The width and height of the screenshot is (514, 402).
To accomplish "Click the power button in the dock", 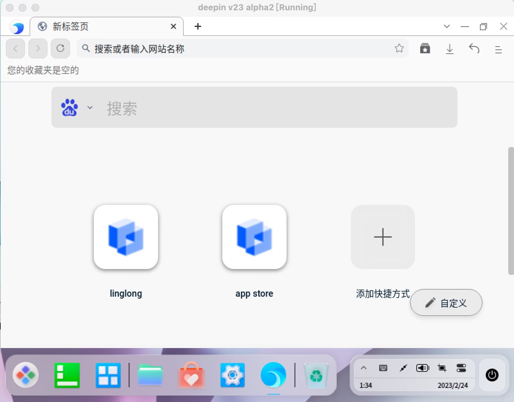I will tap(492, 375).
